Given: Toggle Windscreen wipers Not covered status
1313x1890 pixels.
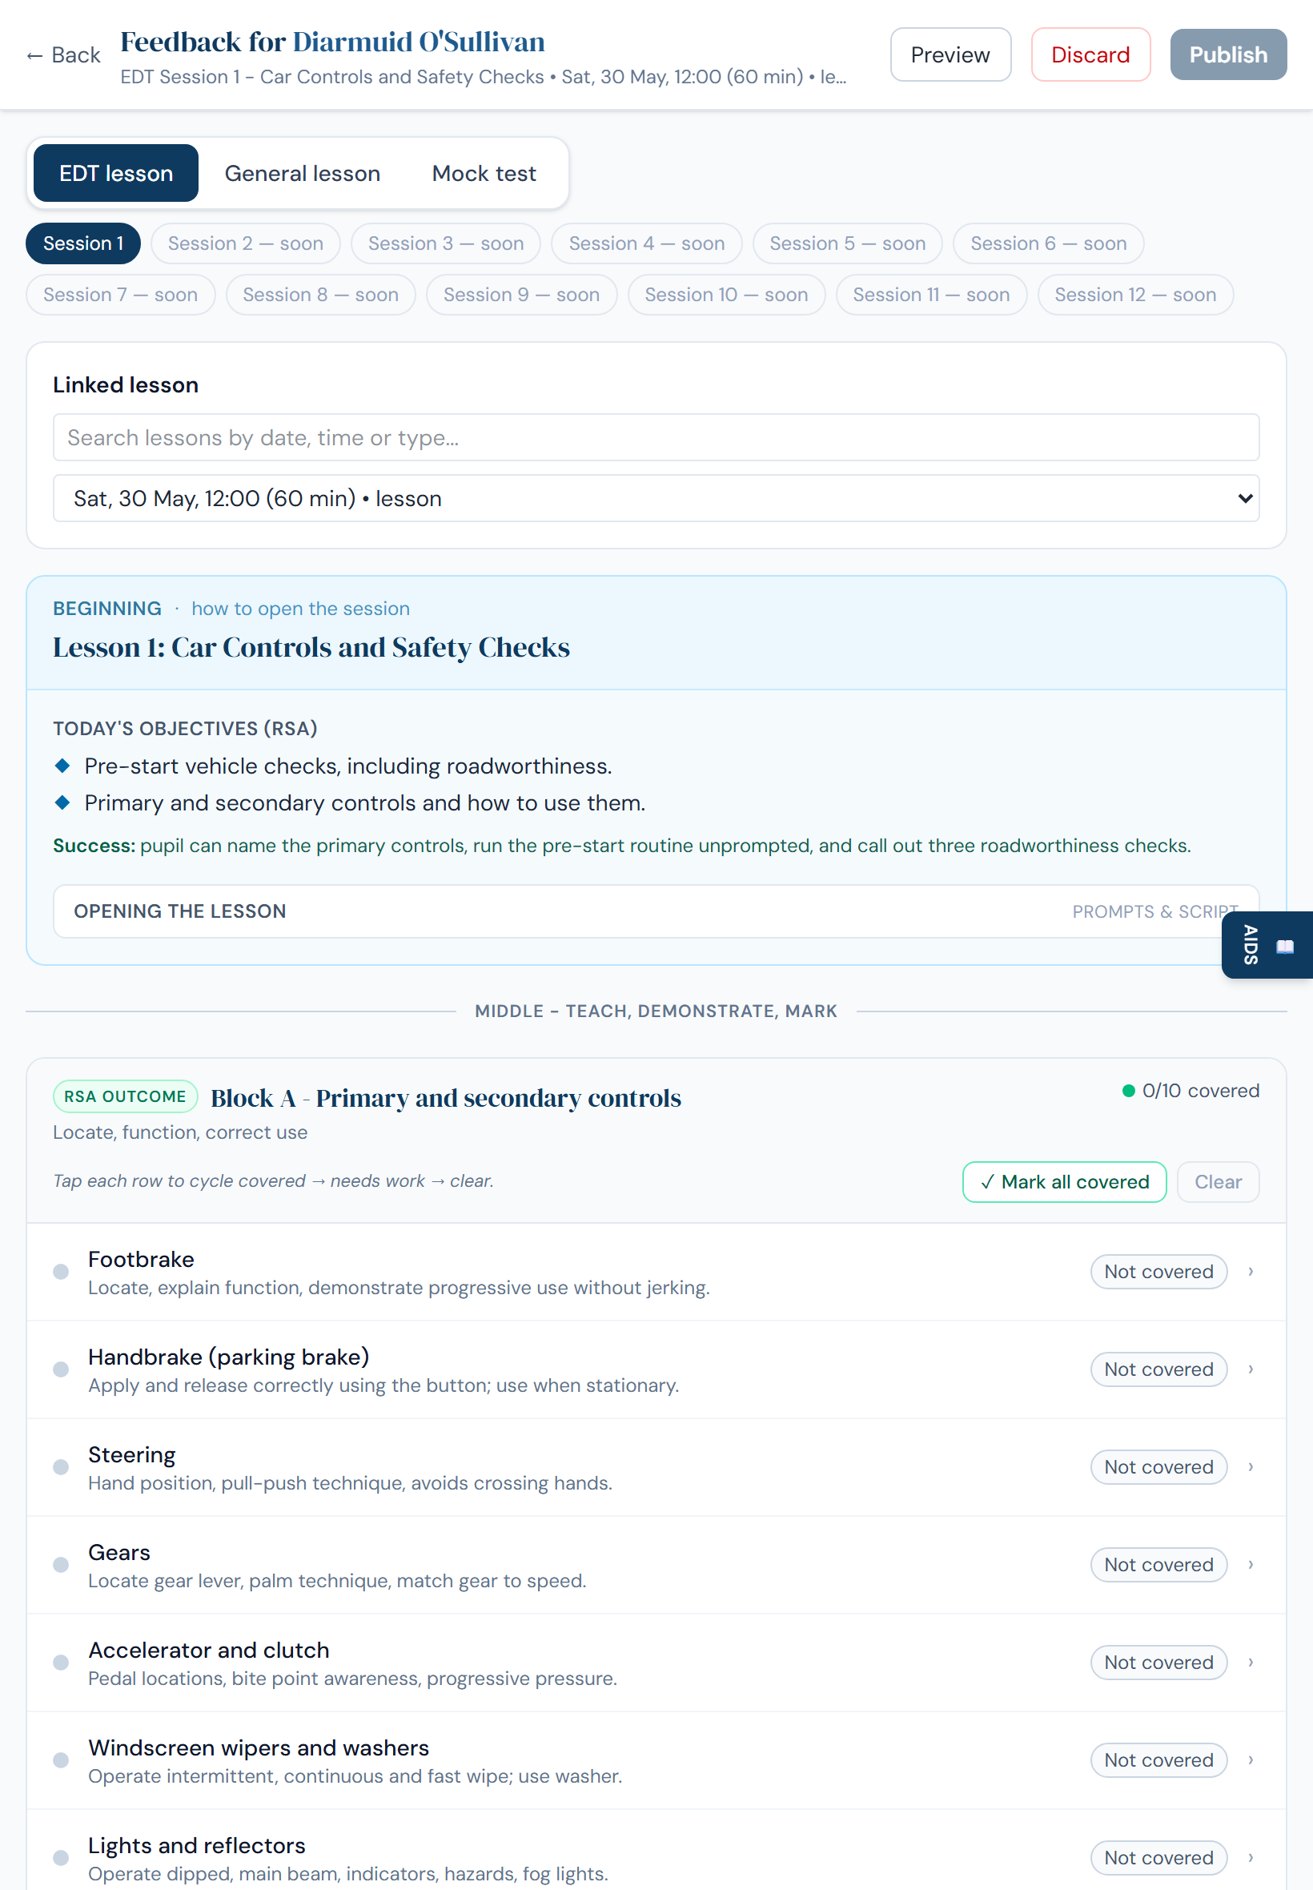Looking at the screenshot, I should [x=1158, y=1761].
